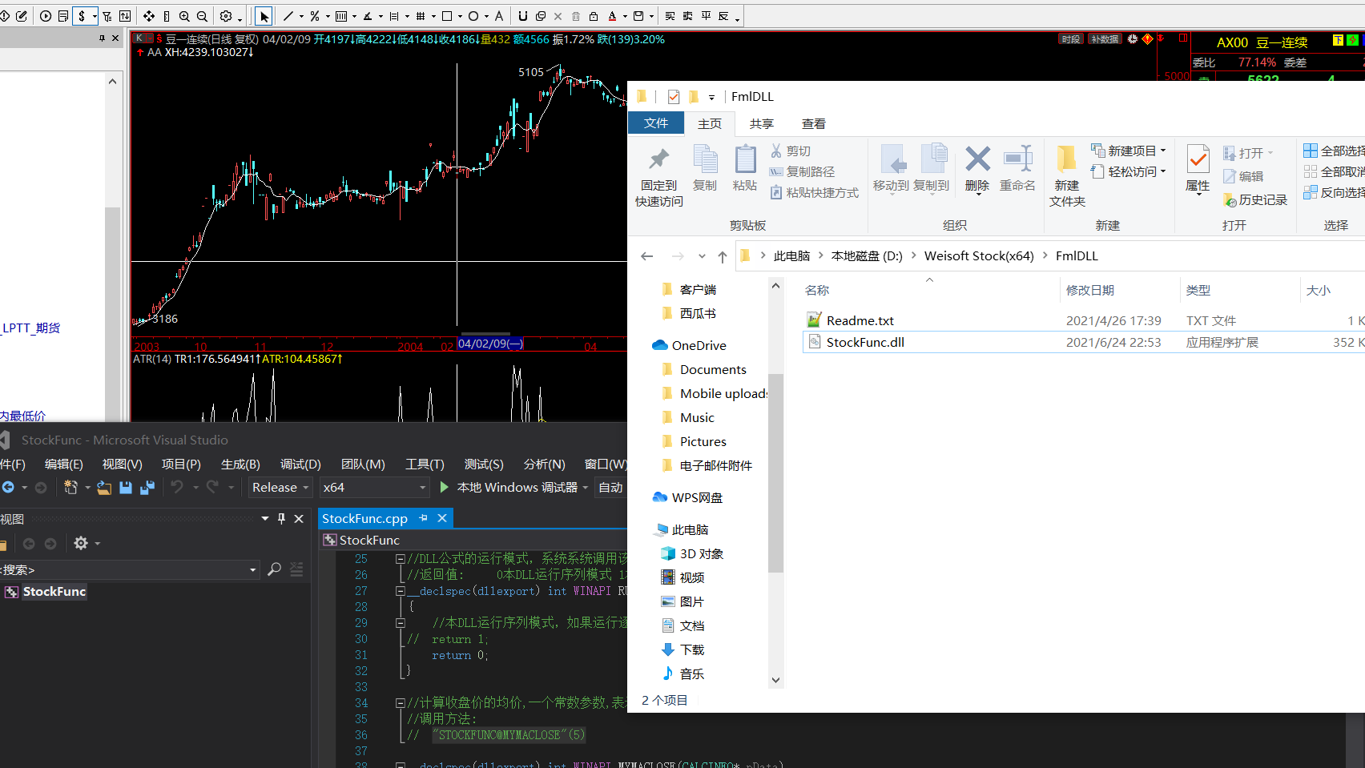Switch to Share tab in Explorer

pos(761,123)
